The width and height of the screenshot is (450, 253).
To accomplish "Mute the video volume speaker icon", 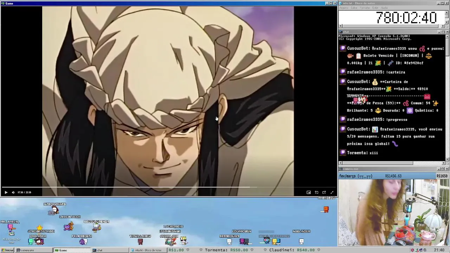I will [13, 192].
